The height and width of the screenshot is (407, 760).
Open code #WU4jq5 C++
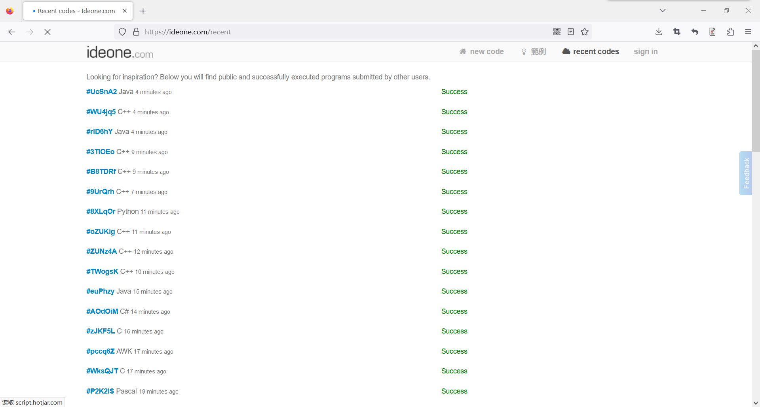pos(101,112)
